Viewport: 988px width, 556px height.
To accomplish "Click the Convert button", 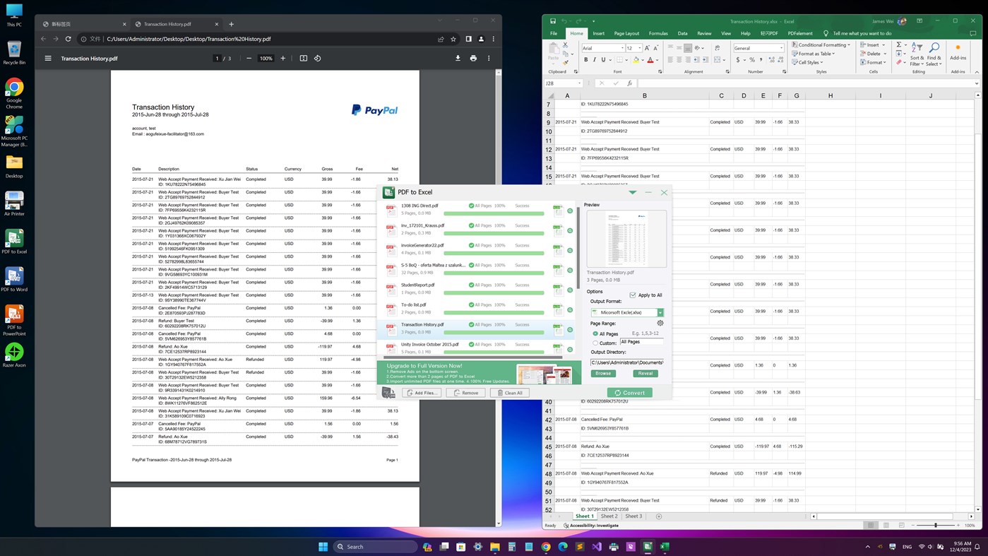I will pos(629,392).
